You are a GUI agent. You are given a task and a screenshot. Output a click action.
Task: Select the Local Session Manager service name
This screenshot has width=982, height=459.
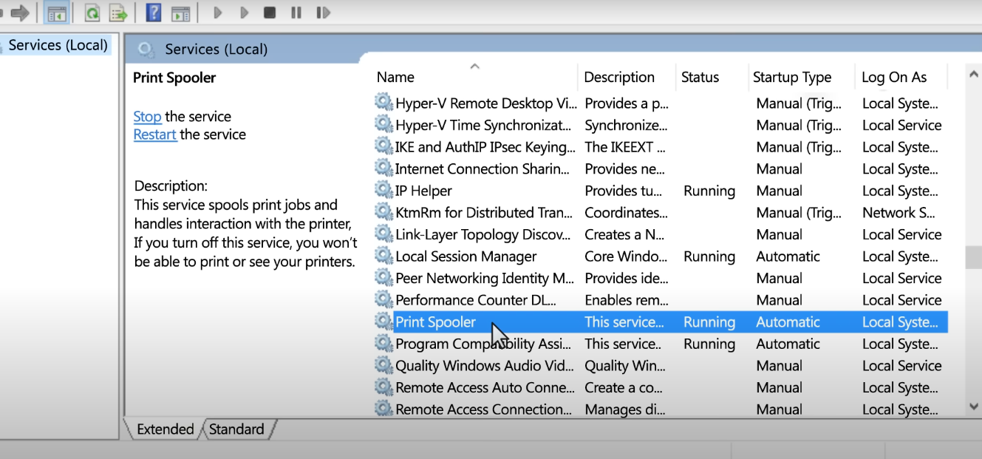[x=466, y=256]
